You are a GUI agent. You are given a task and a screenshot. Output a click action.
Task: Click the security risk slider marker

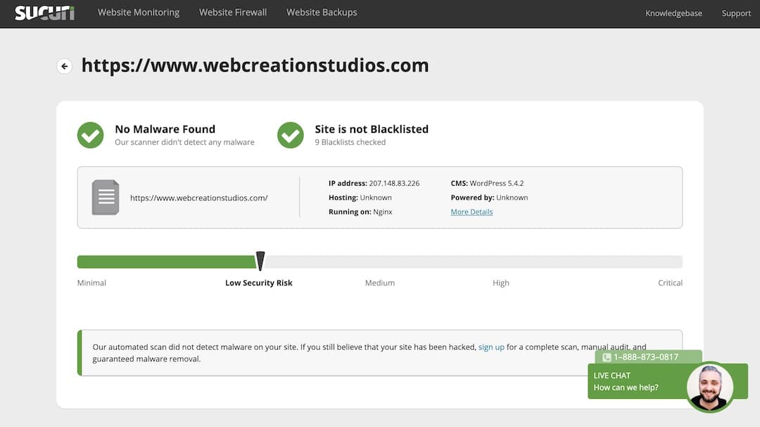click(260, 261)
